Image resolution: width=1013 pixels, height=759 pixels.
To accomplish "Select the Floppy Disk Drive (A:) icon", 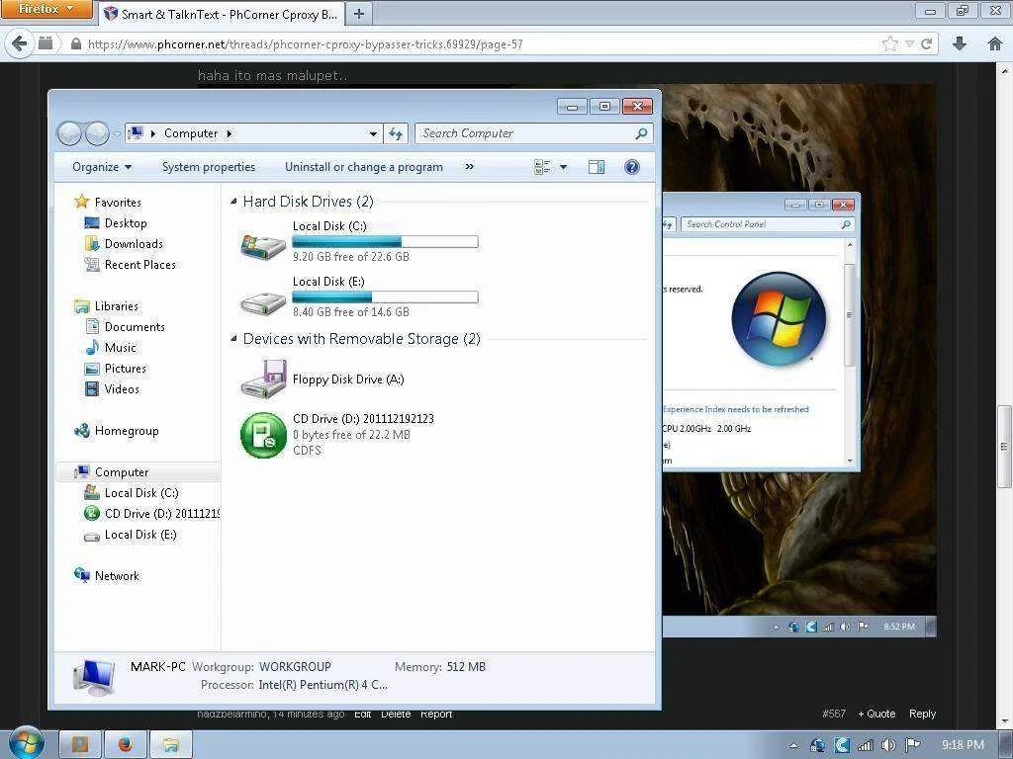I will click(263, 379).
